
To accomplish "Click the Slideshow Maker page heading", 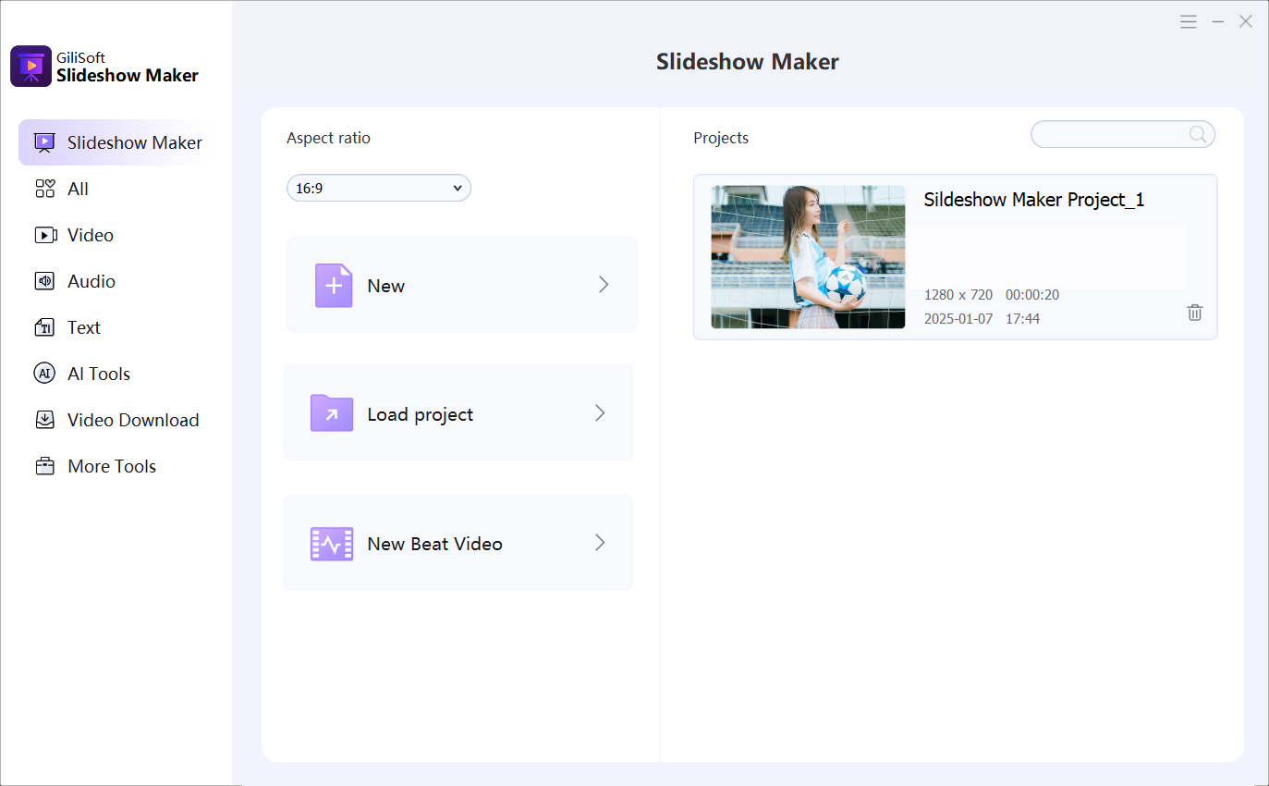I will pyautogui.click(x=748, y=62).
